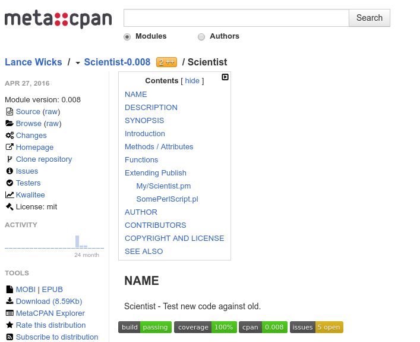Select the Authors radio button
The image size is (420, 342).
[201, 37]
